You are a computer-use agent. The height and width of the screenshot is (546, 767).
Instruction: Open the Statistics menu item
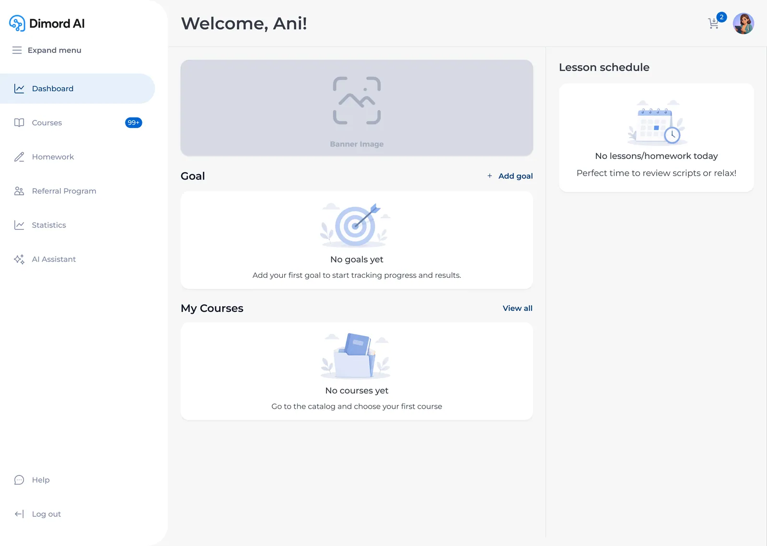[78, 225]
